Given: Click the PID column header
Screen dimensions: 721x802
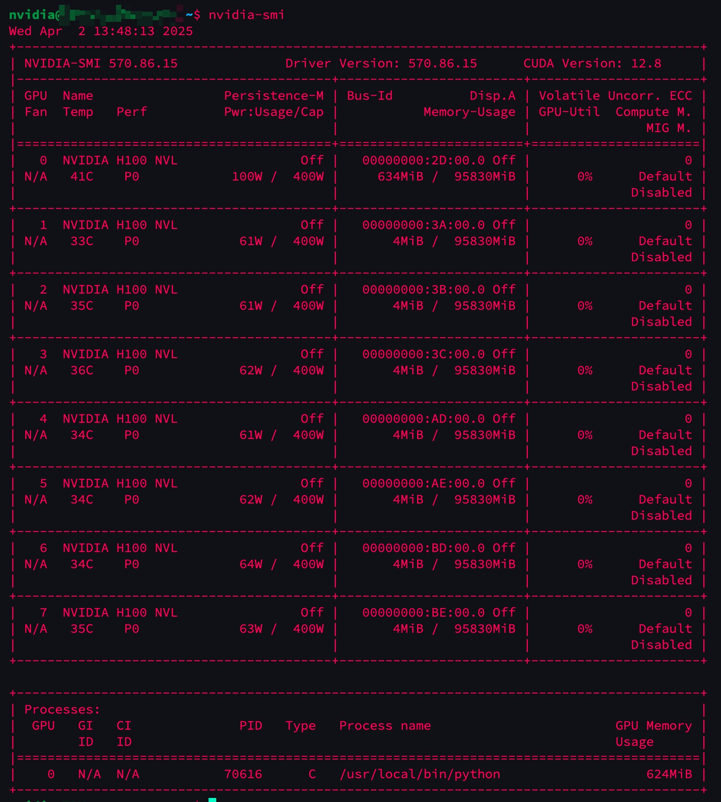Looking at the screenshot, I should tap(251, 726).
